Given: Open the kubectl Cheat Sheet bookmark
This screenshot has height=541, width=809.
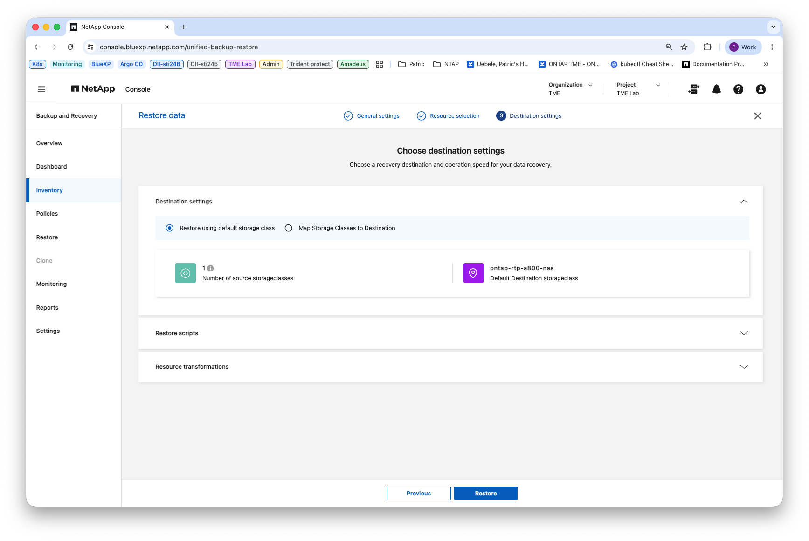Looking at the screenshot, I should [642, 64].
